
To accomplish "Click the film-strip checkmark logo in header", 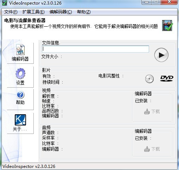I will point(167,25).
